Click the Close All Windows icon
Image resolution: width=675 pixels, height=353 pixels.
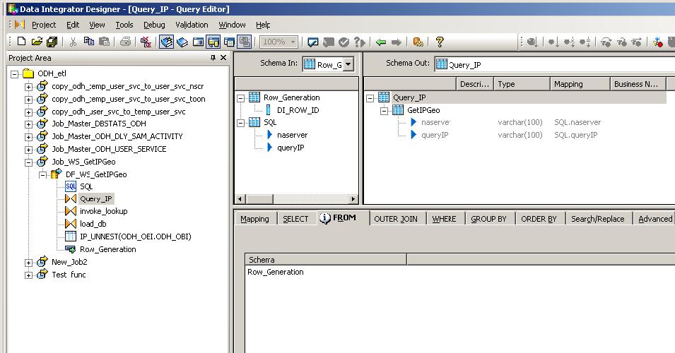pyautogui.click(x=146, y=42)
